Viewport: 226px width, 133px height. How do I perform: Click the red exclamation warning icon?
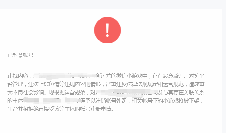108,30
